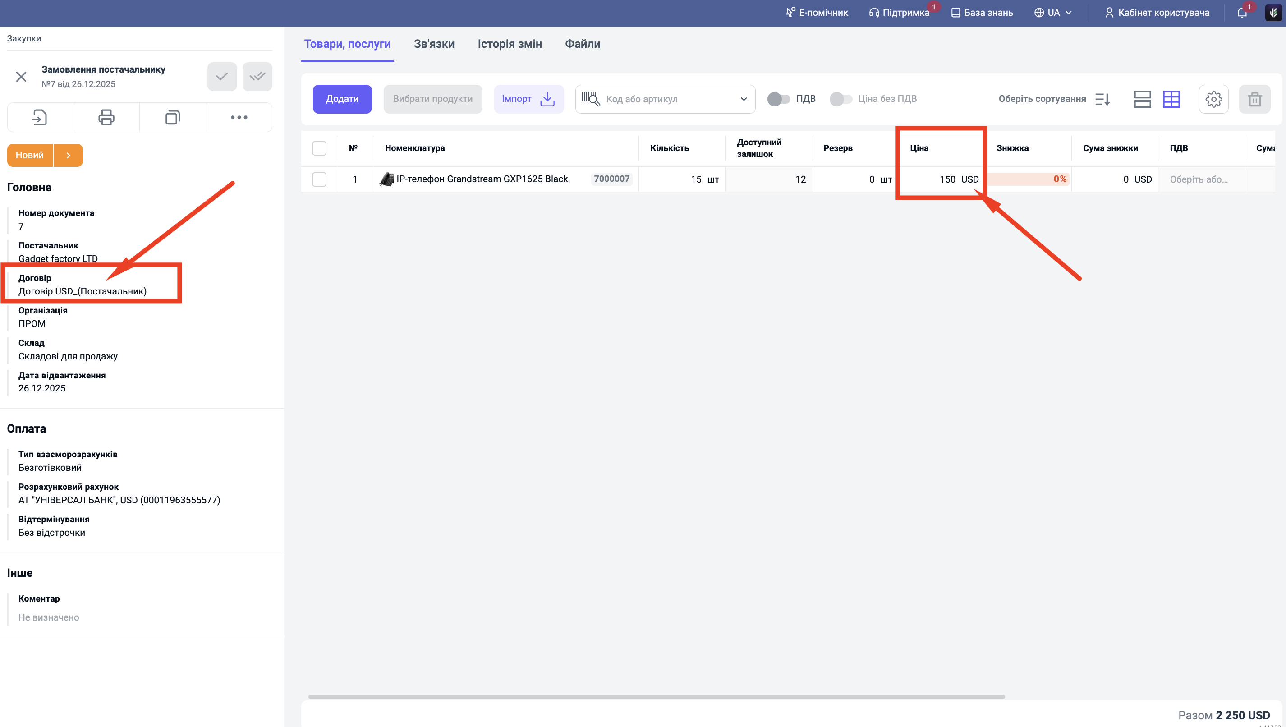
Task: Open the UA language dropdown
Action: (1053, 13)
